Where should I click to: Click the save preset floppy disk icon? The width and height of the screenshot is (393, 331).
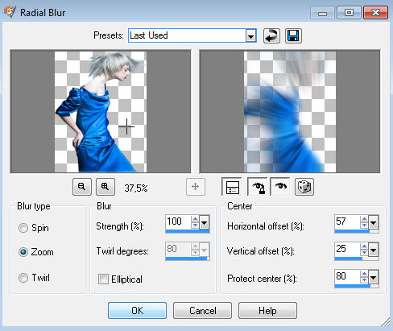point(293,35)
